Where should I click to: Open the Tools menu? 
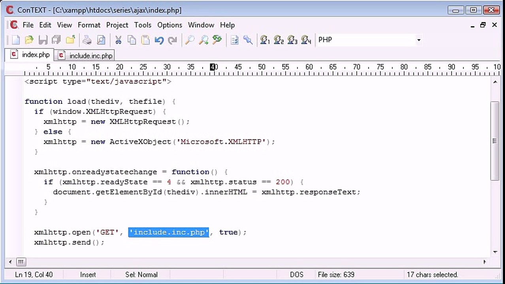tap(143, 25)
